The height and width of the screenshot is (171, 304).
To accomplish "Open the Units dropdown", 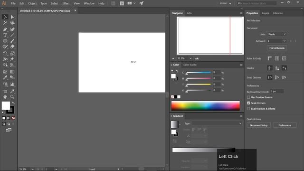I will 277,34.
